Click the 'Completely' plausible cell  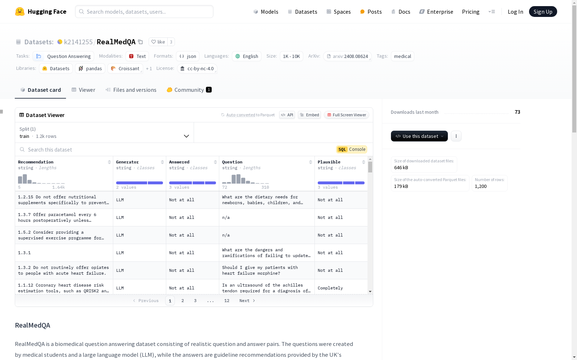341,288
